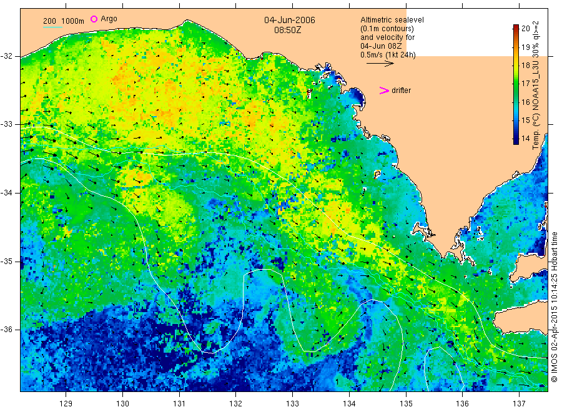Click the 'Argo' legend label
The image size is (562, 412).
(x=109, y=19)
